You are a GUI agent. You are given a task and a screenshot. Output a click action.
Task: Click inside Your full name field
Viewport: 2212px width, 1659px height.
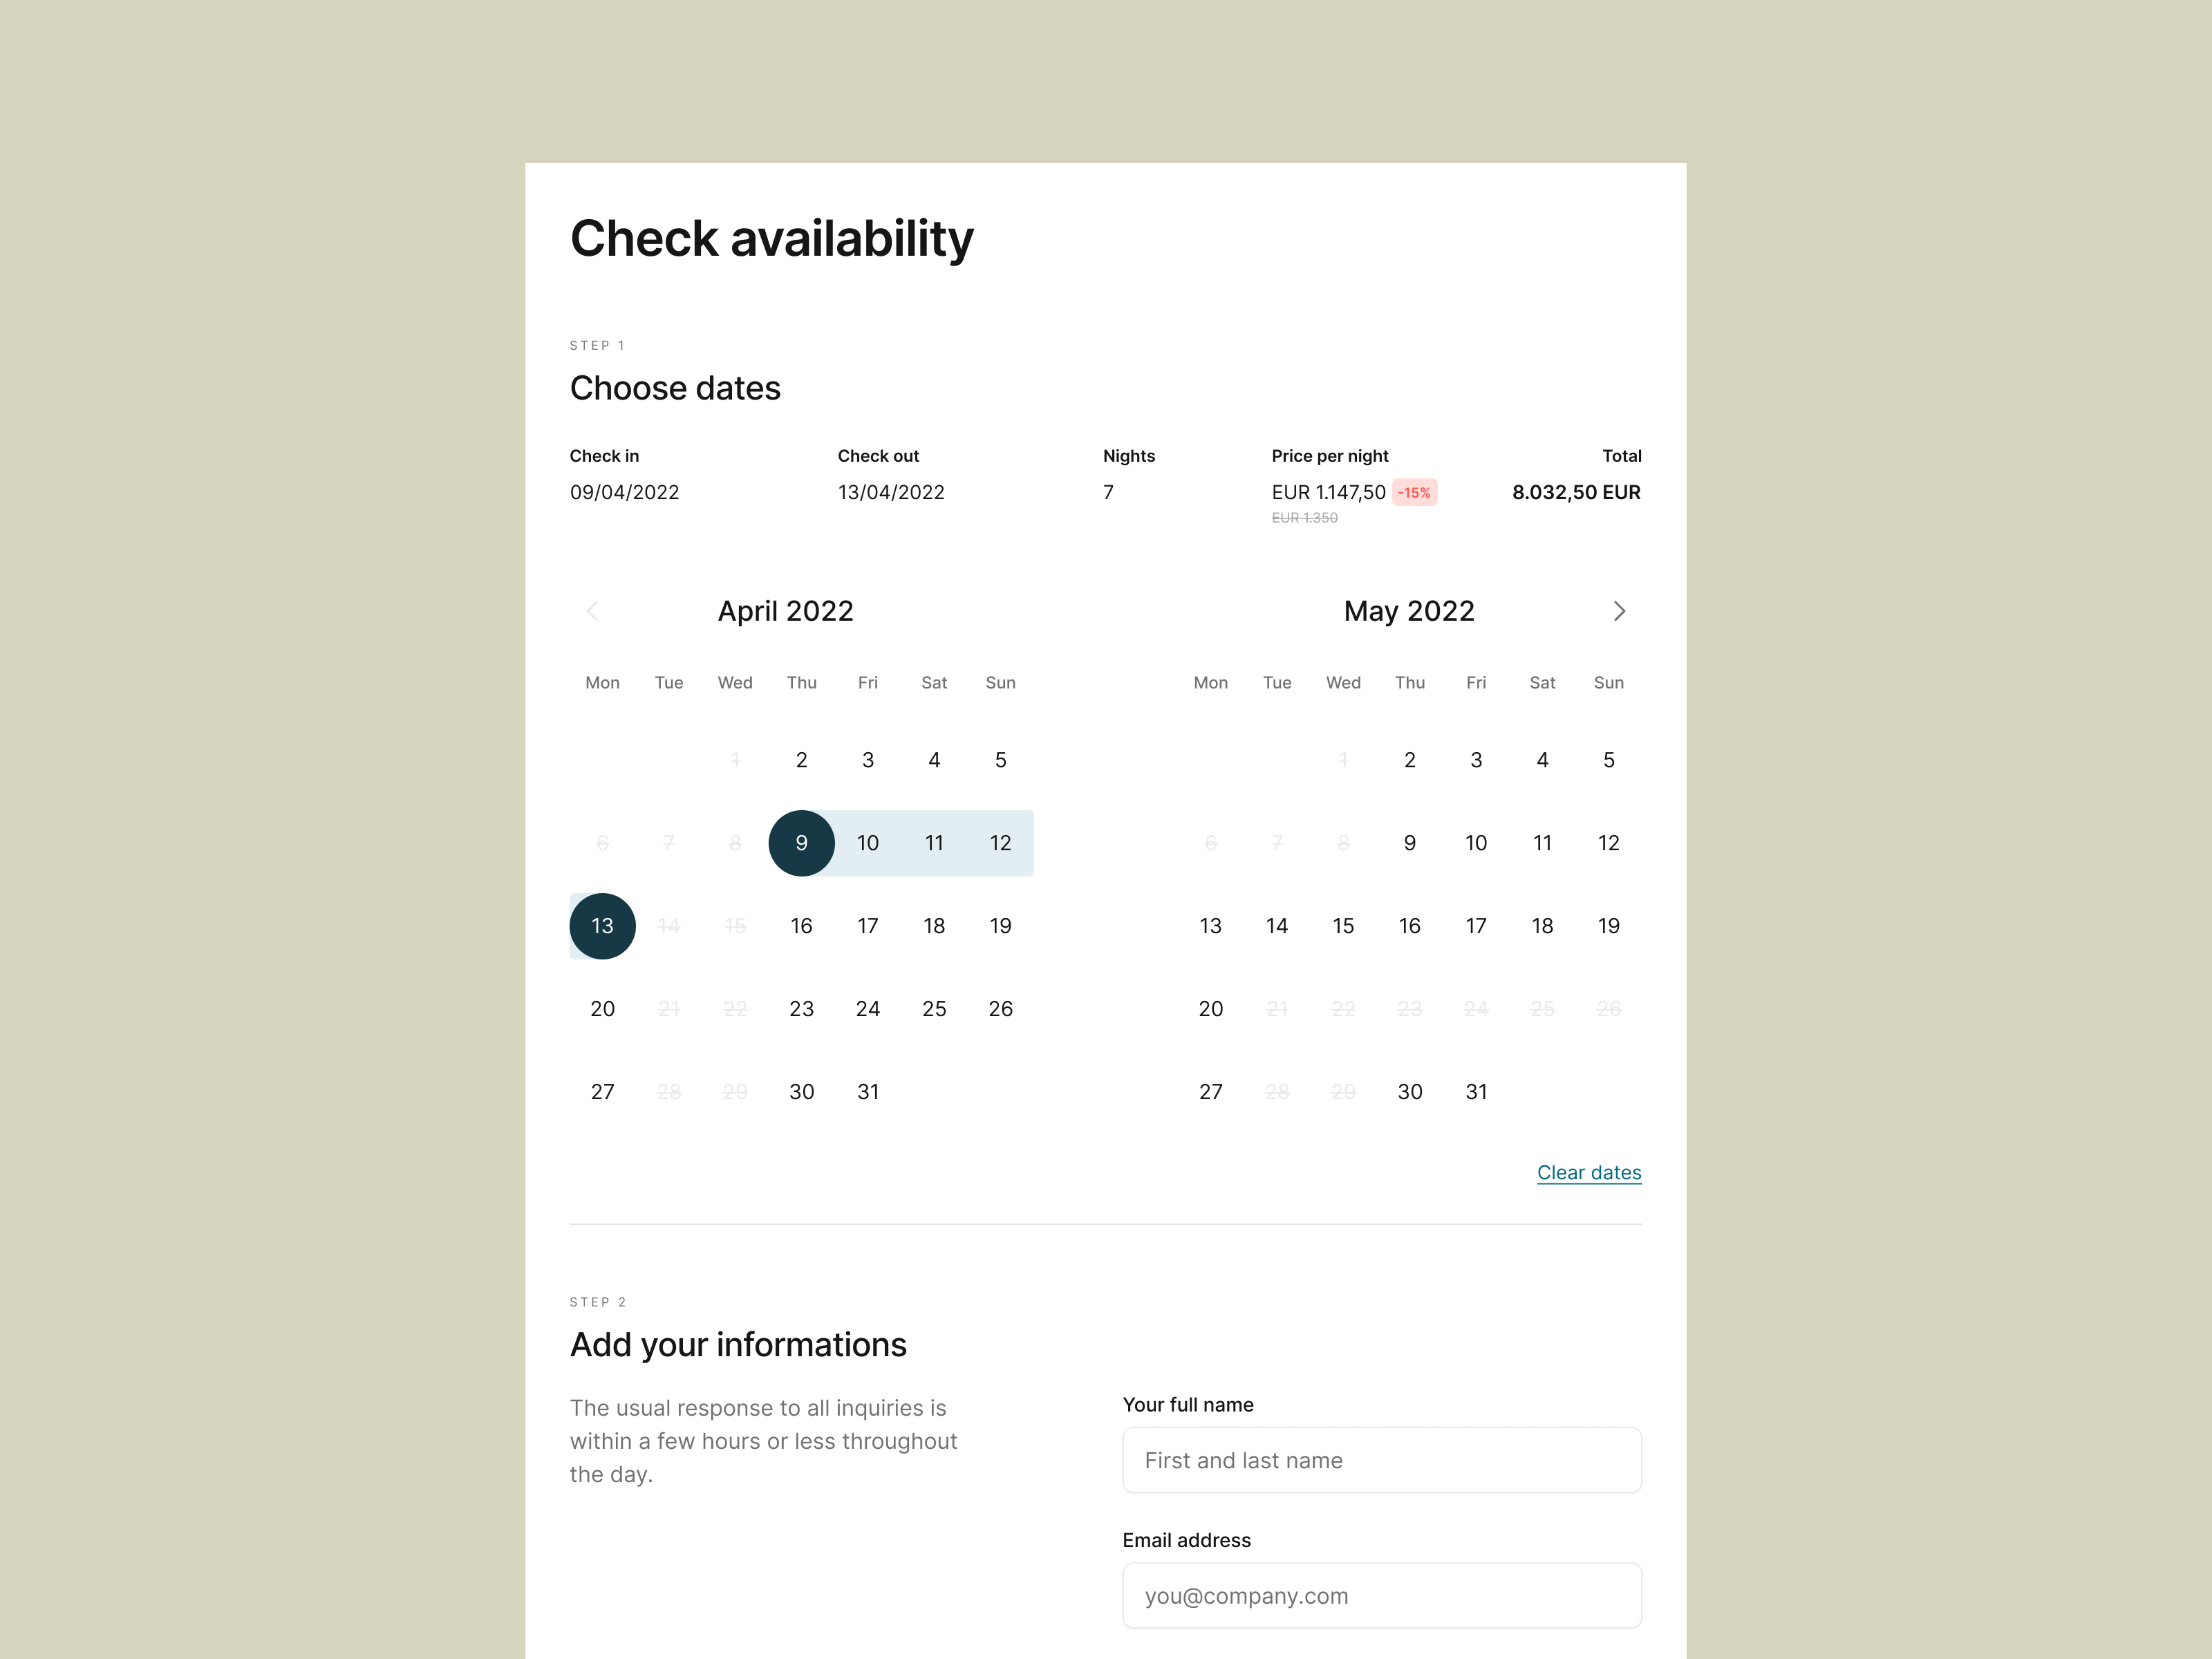coord(1382,1460)
